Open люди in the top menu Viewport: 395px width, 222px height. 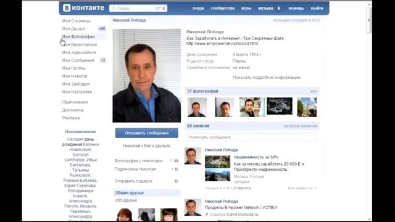click(x=198, y=8)
